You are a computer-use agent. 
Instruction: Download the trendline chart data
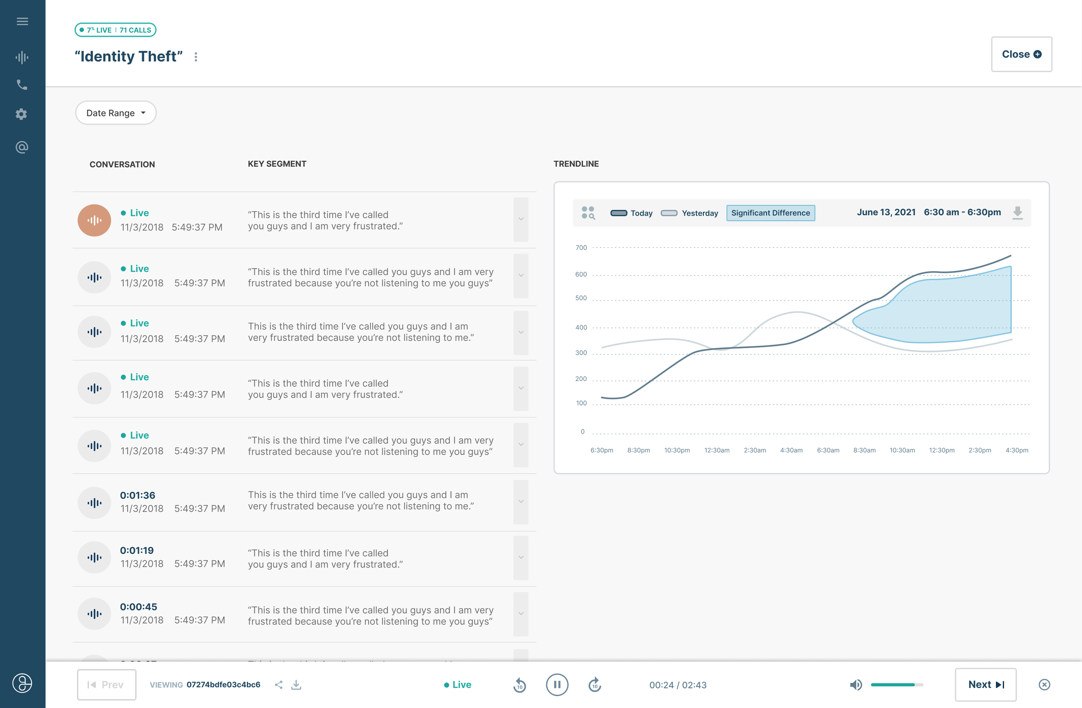pyautogui.click(x=1018, y=213)
